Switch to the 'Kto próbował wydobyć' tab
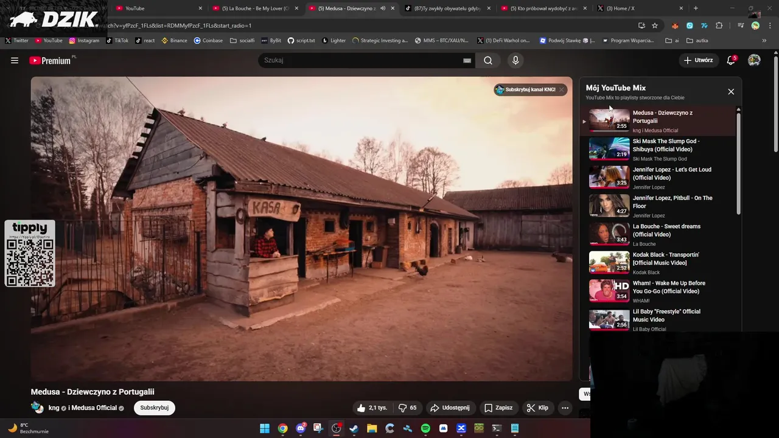 543,9
